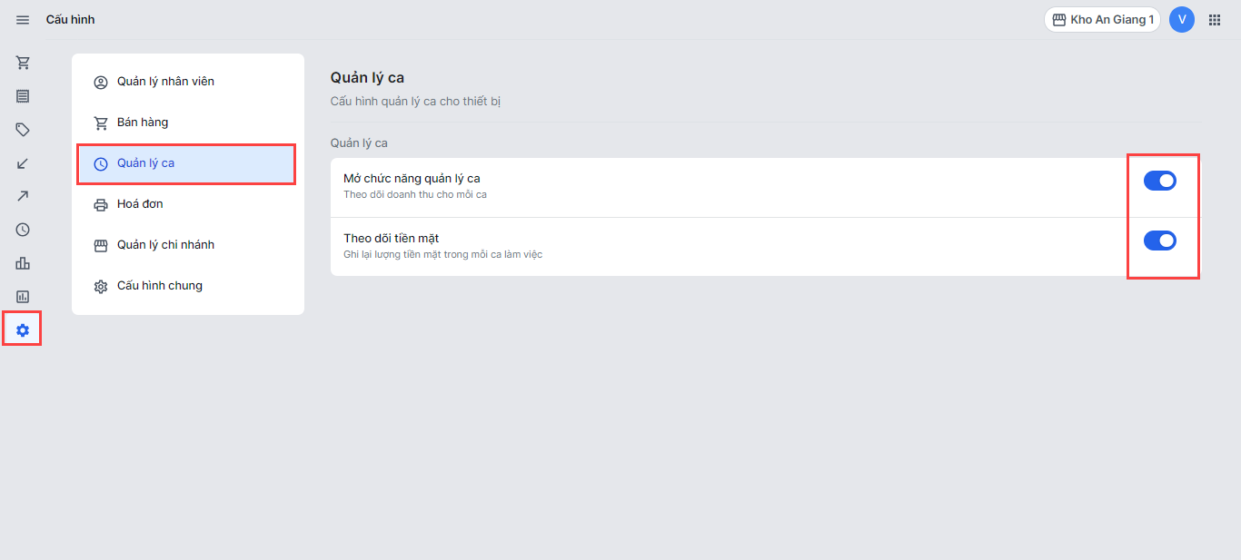Open Kho An Giang 1 branch selector
Image resolution: width=1241 pixels, height=560 pixels.
point(1102,20)
